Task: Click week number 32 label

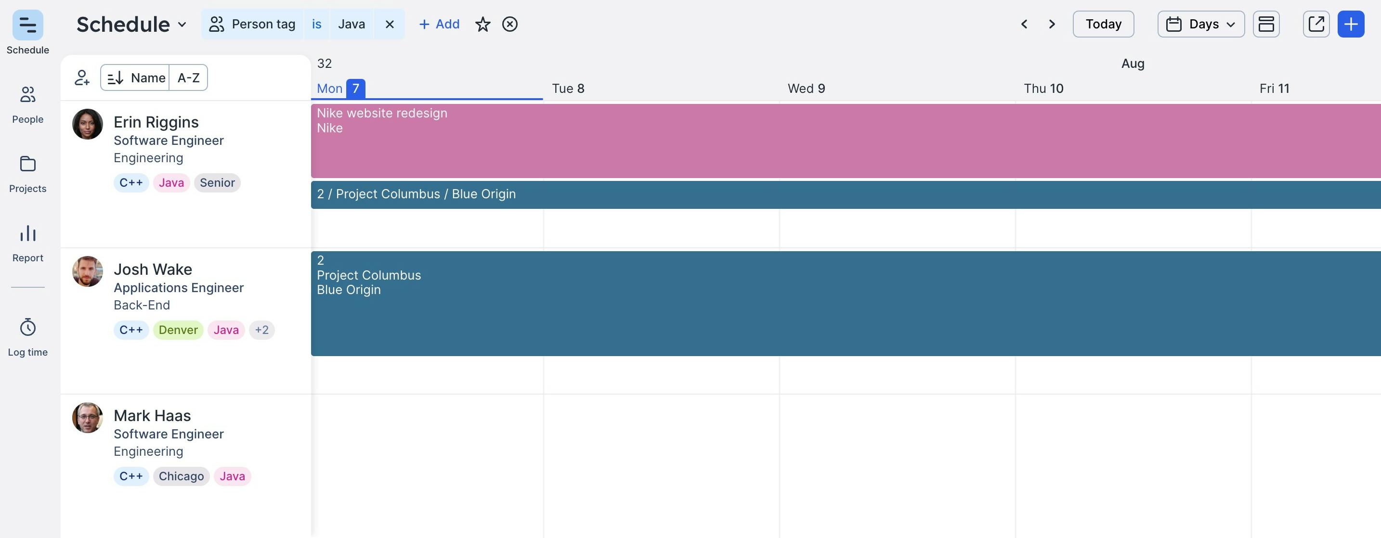Action: tap(325, 64)
